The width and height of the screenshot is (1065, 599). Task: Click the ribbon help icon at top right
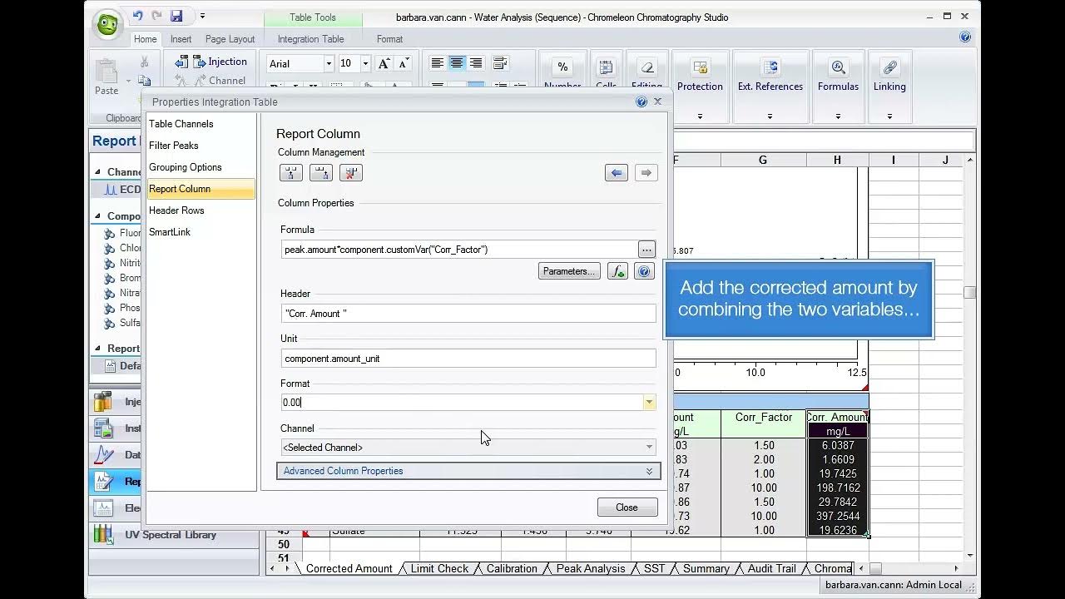click(965, 37)
